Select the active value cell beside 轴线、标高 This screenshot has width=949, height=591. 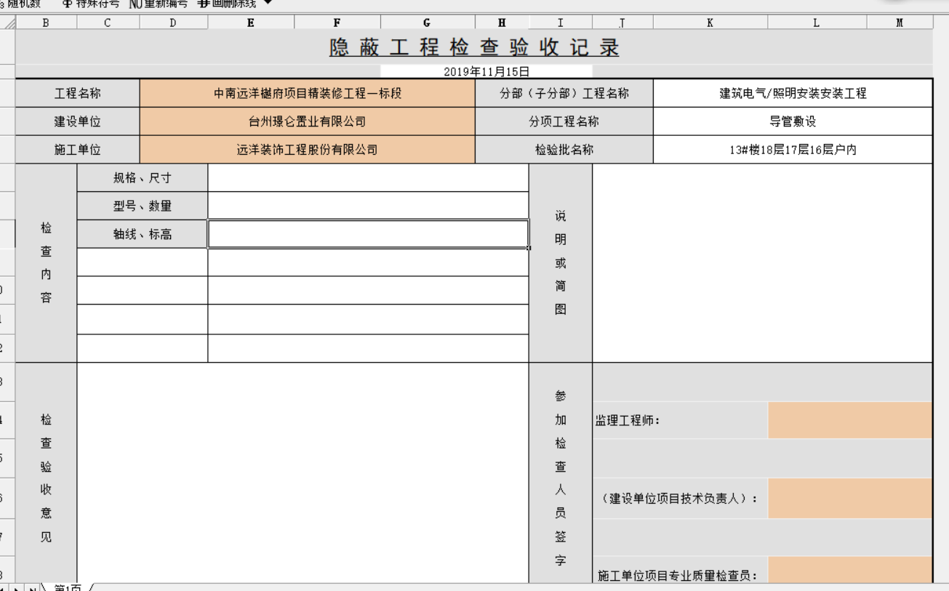click(368, 234)
